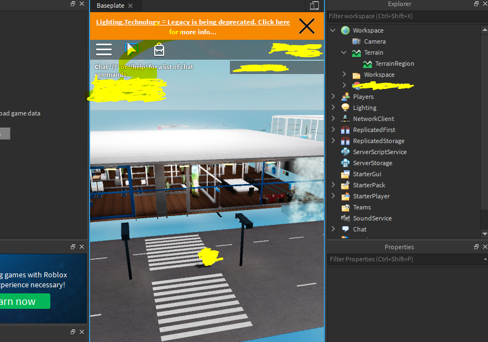The width and height of the screenshot is (488, 342).
Task: Click the SoundService speaker icon
Action: 345,218
